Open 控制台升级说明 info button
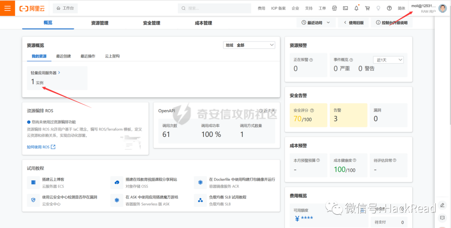This screenshot has width=451, height=228. [x=392, y=23]
